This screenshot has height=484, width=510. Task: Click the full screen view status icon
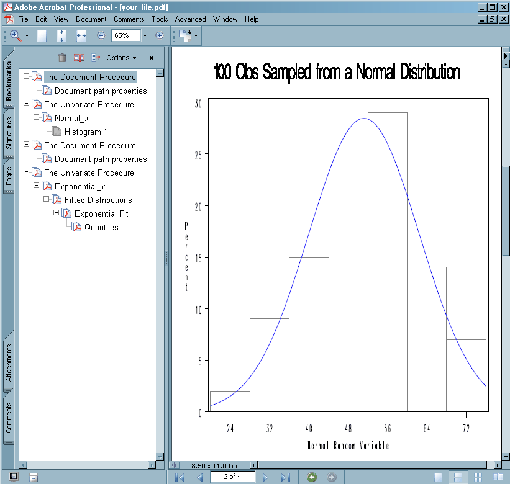pos(13,477)
